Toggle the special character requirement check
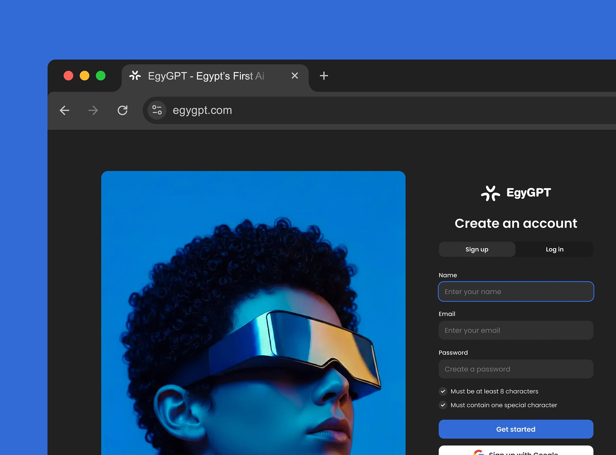Viewport: 616px width, 455px height. 443,405
